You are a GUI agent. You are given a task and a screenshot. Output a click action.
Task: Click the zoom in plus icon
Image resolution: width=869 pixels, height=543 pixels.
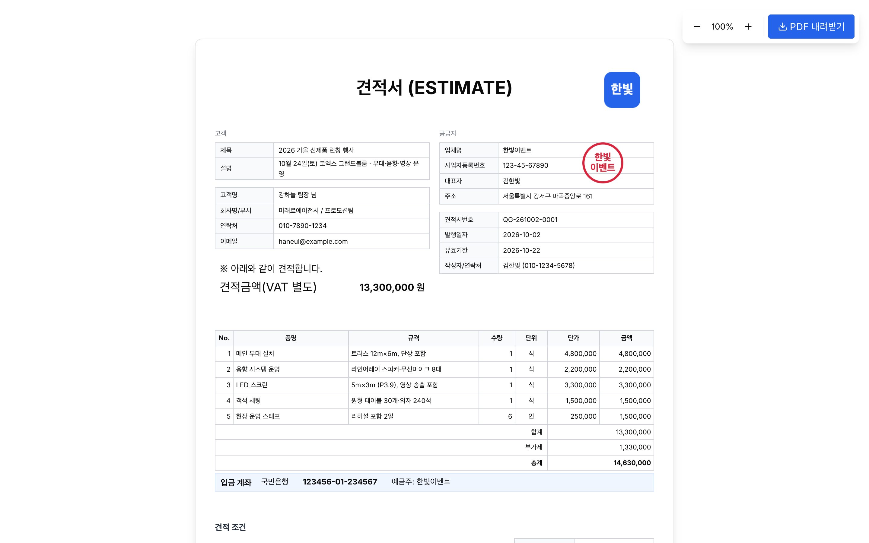point(748,27)
